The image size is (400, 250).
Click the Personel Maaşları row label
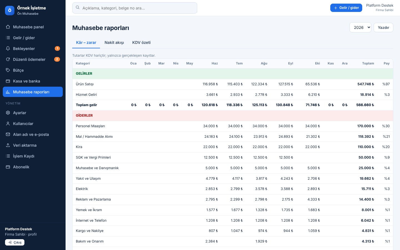tap(90, 126)
